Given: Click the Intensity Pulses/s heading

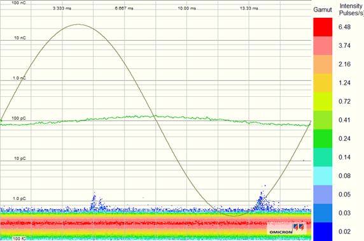Looking at the screenshot, I should (x=351, y=10).
